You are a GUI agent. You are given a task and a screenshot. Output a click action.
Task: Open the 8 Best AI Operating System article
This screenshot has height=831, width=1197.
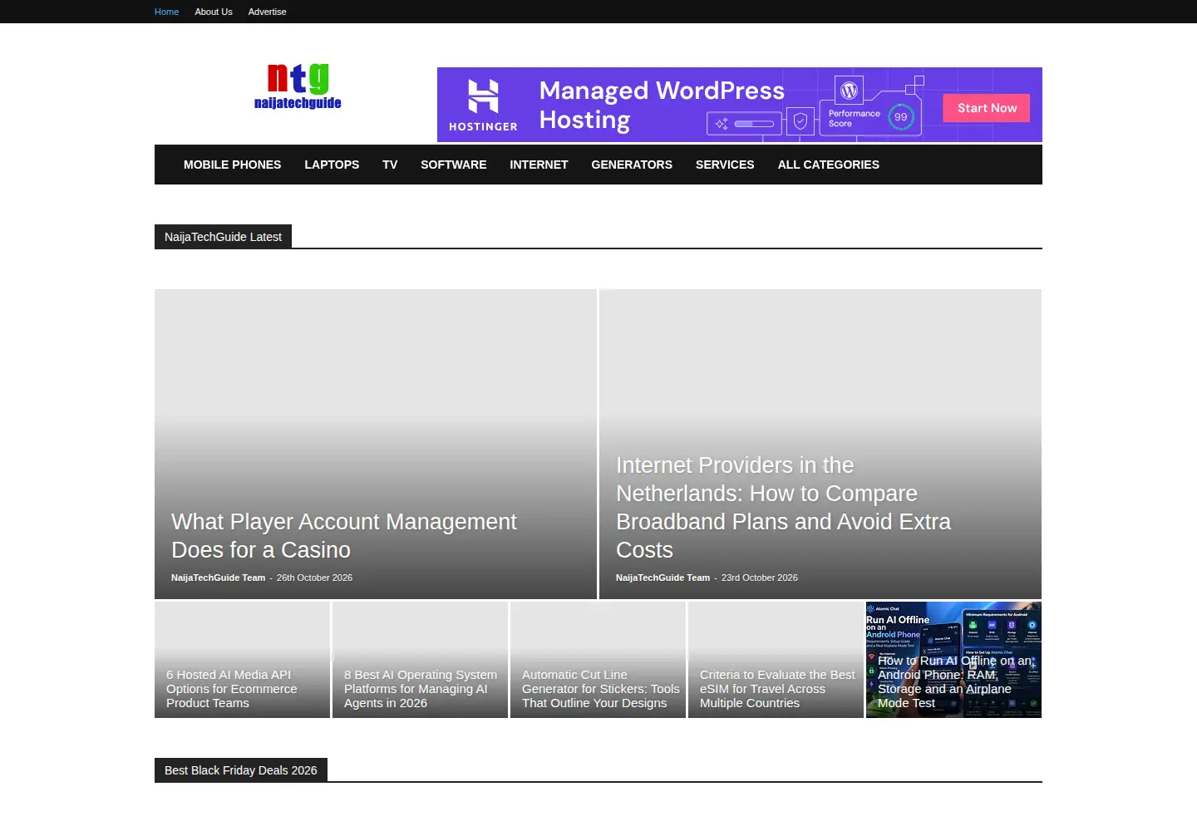(421, 689)
